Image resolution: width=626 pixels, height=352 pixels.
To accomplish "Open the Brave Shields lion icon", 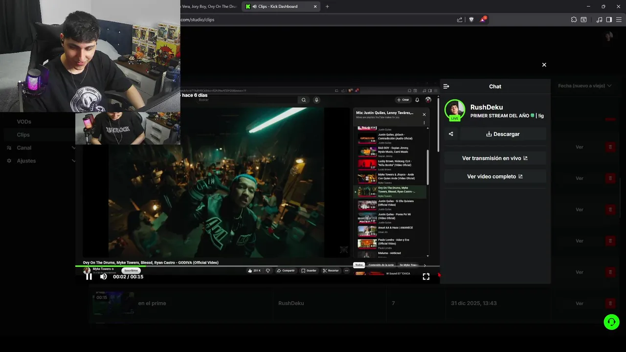I will click(x=471, y=20).
